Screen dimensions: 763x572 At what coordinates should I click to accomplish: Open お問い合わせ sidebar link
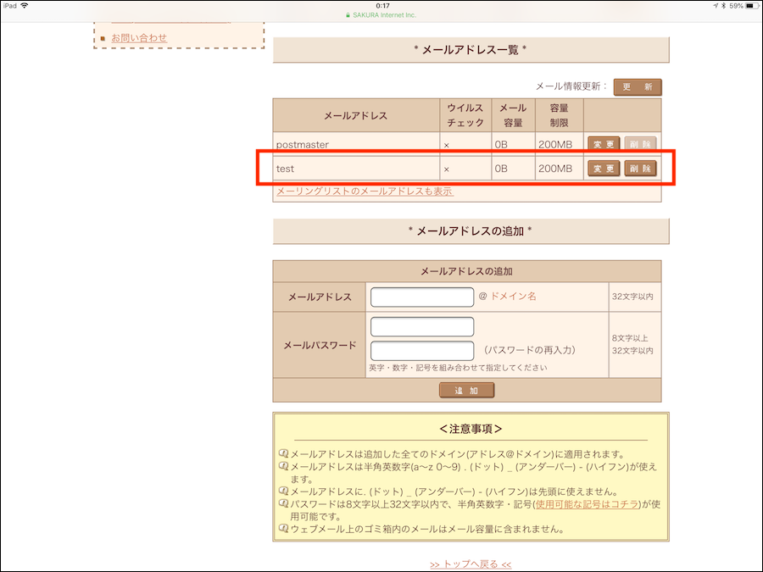click(139, 37)
